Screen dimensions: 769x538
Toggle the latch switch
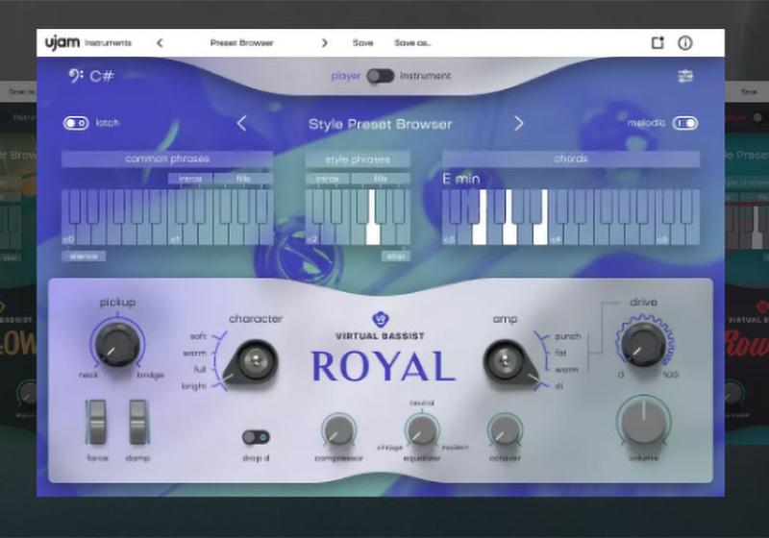click(76, 123)
